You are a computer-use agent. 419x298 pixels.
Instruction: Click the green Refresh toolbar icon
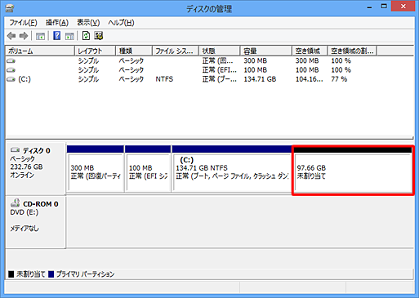[86, 36]
